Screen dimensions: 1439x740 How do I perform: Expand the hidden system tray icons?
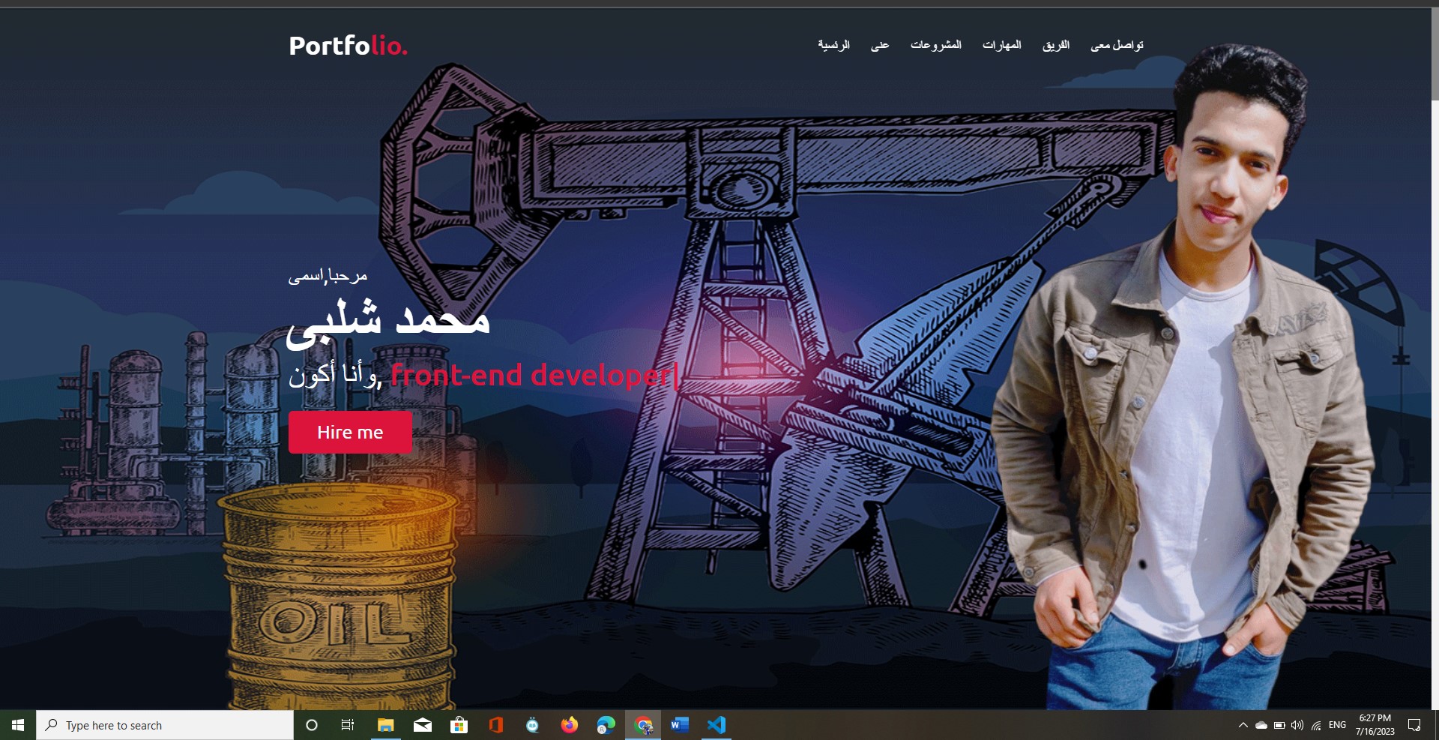click(x=1243, y=725)
